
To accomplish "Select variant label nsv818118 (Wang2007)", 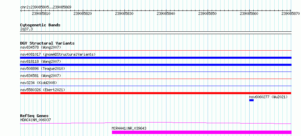I will click(x=41, y=61).
